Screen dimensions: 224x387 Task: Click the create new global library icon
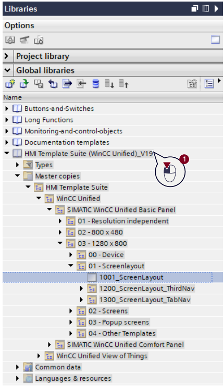click(10, 84)
